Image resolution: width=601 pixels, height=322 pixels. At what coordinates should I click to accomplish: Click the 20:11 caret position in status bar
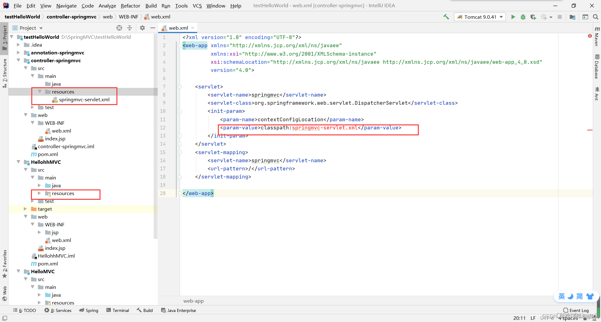pyautogui.click(x=519, y=318)
